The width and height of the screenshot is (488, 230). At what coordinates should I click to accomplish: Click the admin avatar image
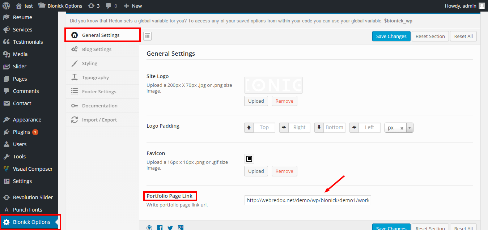[481, 6]
